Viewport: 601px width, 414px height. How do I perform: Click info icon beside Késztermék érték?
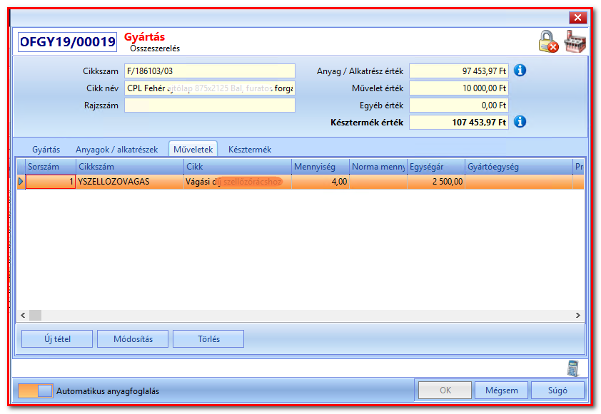tap(520, 122)
